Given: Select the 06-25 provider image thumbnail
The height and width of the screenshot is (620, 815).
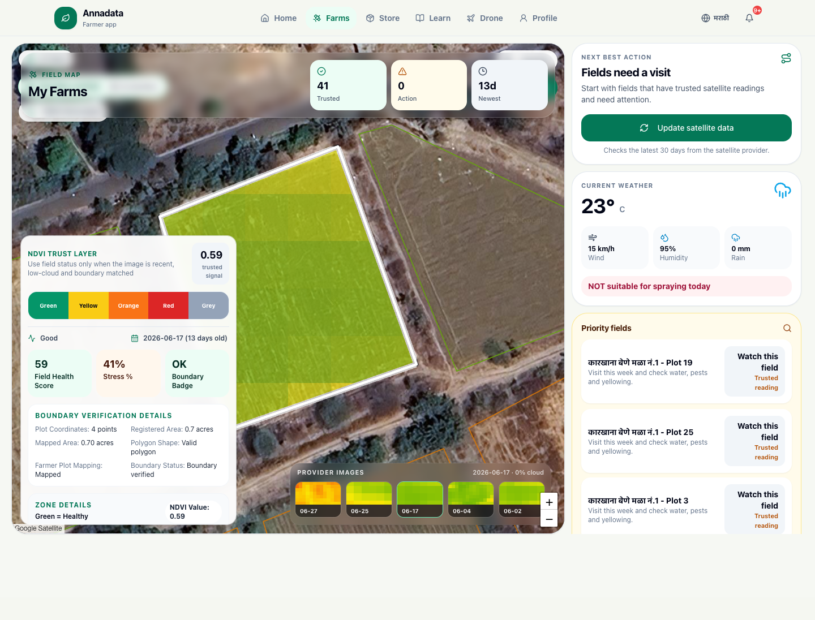Looking at the screenshot, I should point(369,500).
